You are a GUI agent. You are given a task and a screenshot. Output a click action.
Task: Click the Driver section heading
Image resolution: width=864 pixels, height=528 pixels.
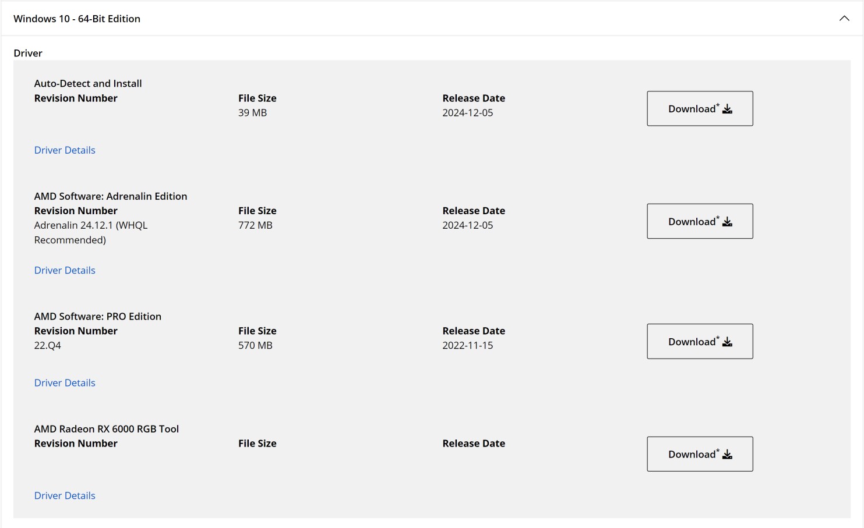click(28, 53)
